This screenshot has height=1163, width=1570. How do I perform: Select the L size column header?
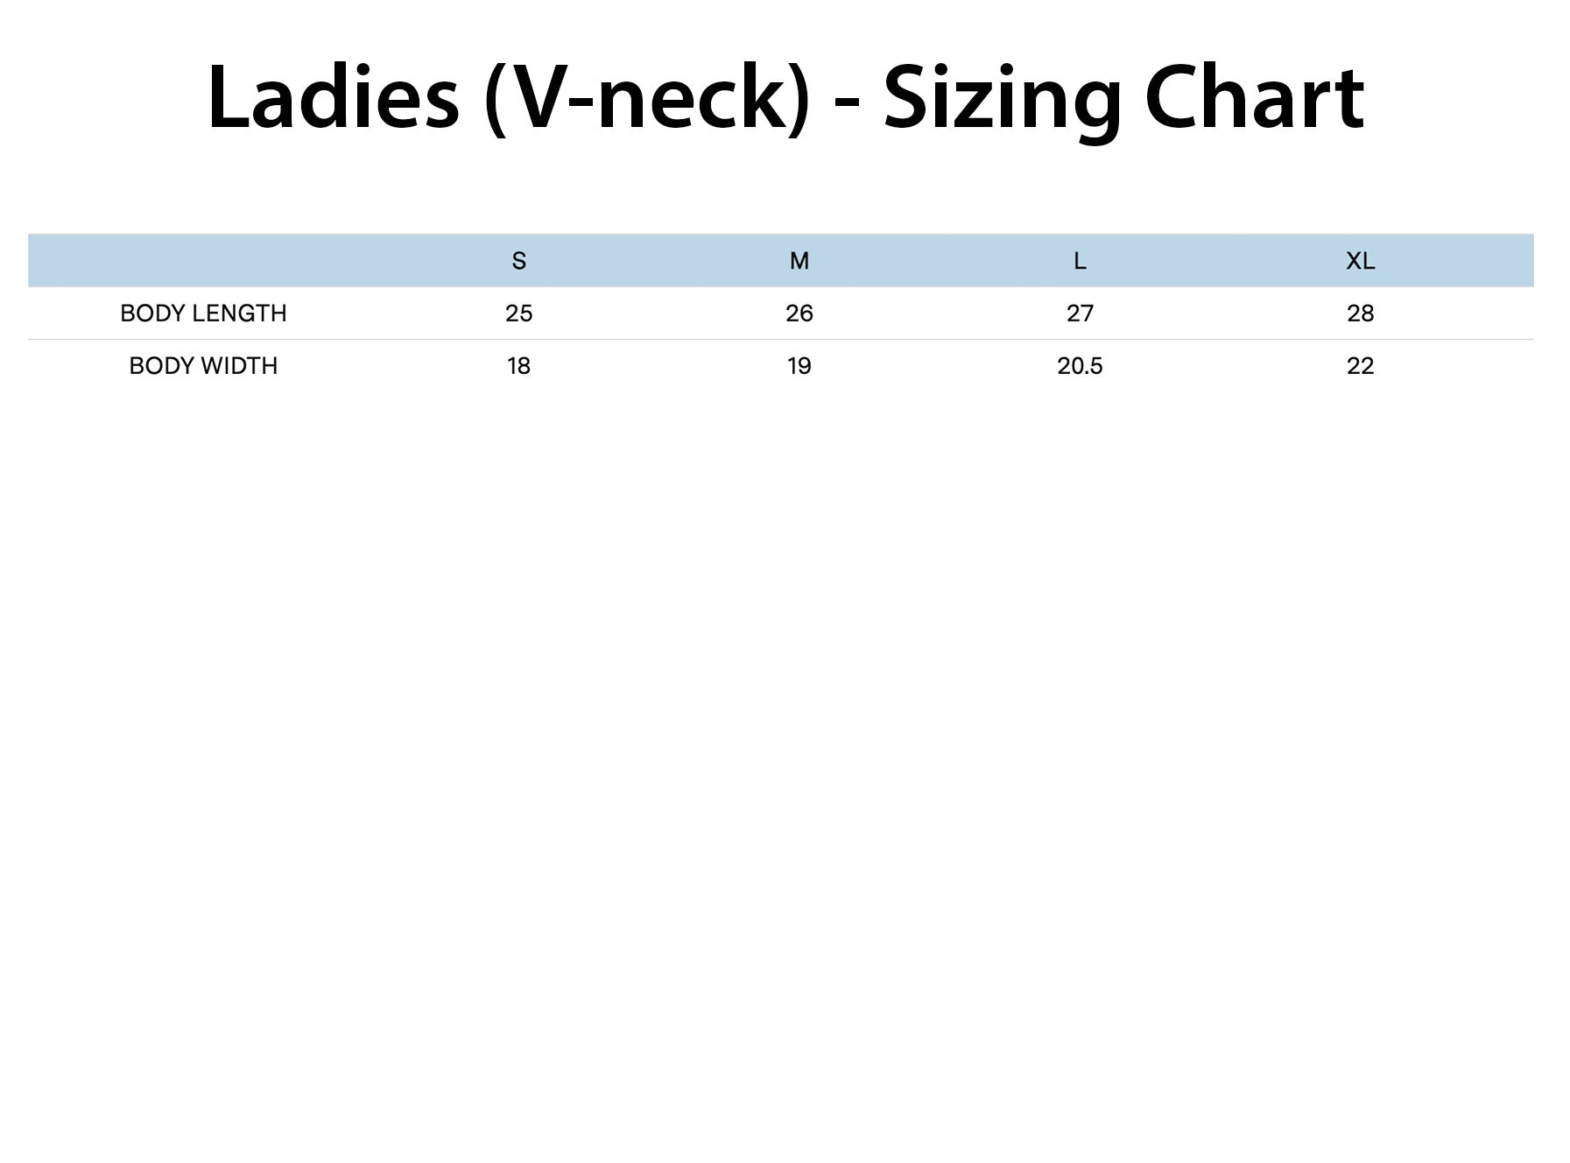point(1080,261)
